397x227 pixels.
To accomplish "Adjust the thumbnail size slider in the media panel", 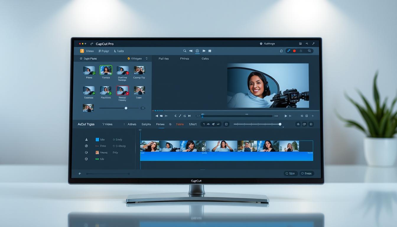I will pos(119,108).
